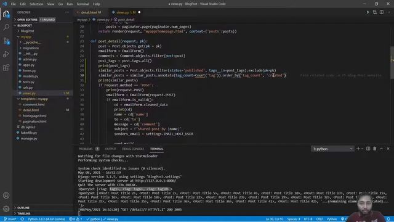Switch to the detail.html editor tab

point(91,12)
